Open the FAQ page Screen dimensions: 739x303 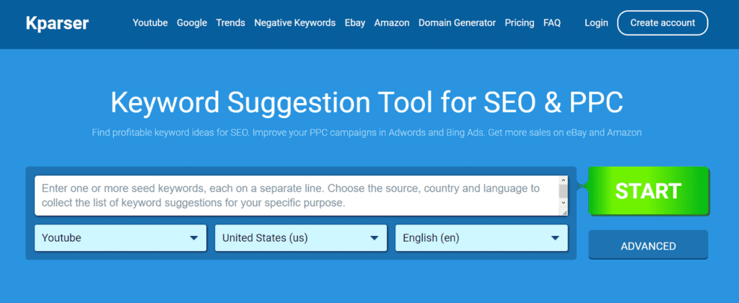pyautogui.click(x=552, y=22)
